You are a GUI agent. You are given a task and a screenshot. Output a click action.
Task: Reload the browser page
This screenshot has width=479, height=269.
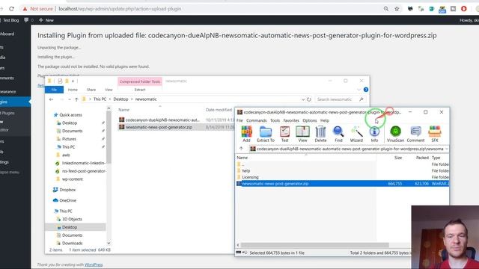(11, 9)
